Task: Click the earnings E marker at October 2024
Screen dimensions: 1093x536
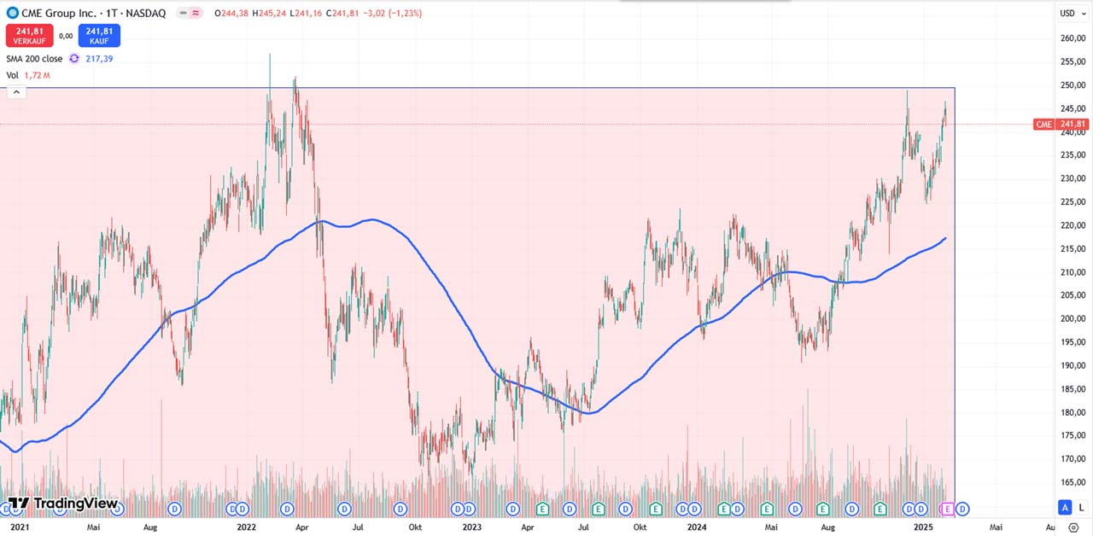Action: pos(880,510)
